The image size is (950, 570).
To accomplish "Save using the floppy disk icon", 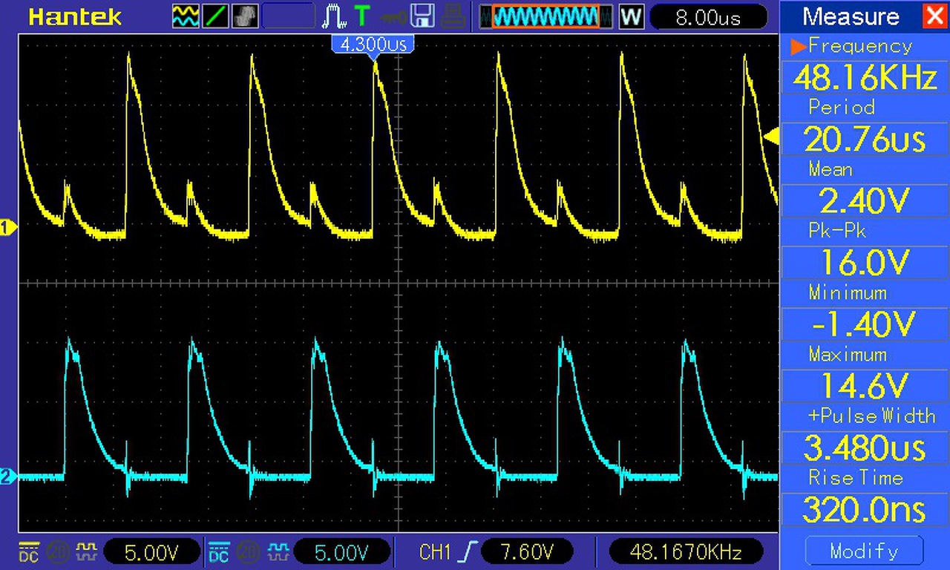I will click(x=422, y=16).
